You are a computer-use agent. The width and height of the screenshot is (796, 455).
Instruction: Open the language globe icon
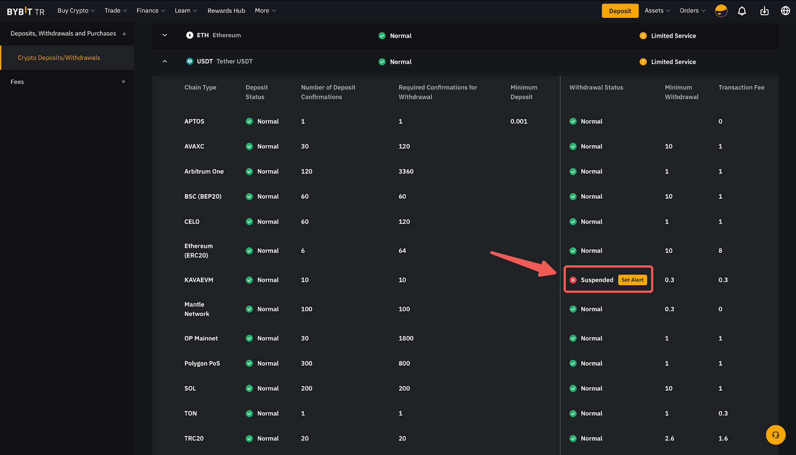pyautogui.click(x=786, y=11)
